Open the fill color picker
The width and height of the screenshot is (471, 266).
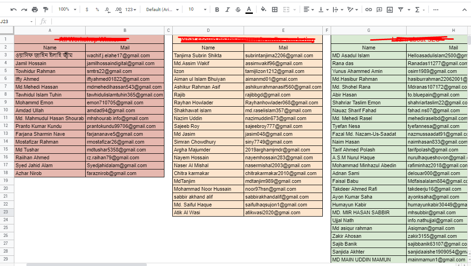tap(264, 10)
